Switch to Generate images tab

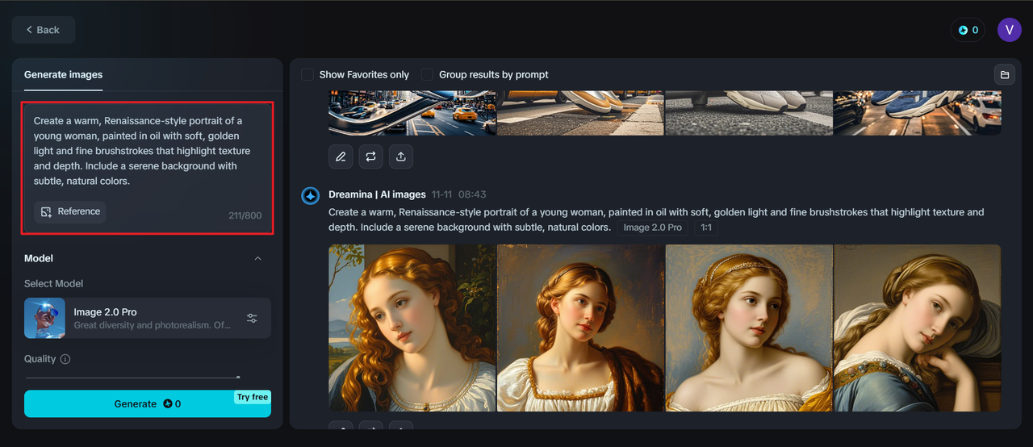63,74
